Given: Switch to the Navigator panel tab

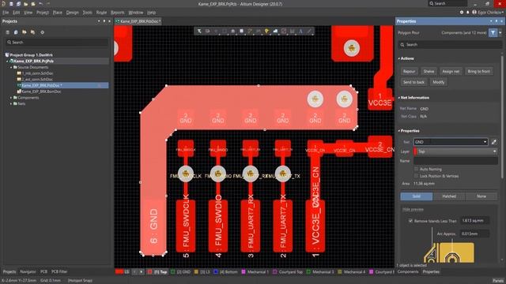Looking at the screenshot, I should pyautogui.click(x=28, y=271).
